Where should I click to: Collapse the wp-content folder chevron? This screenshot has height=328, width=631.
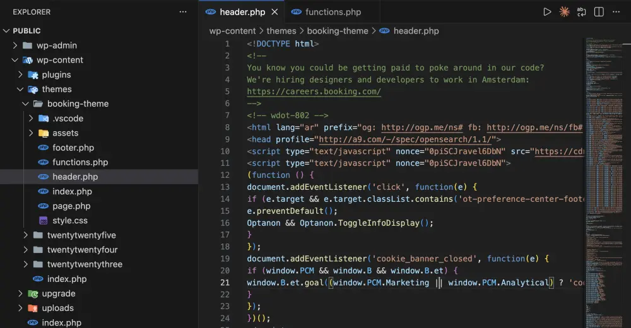click(x=15, y=60)
